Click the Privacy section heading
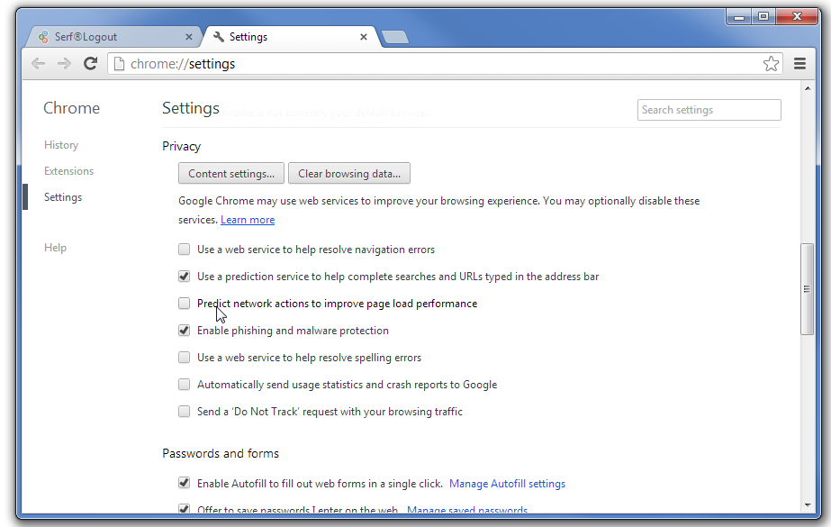Viewport: 831px width, 527px height. click(x=181, y=146)
